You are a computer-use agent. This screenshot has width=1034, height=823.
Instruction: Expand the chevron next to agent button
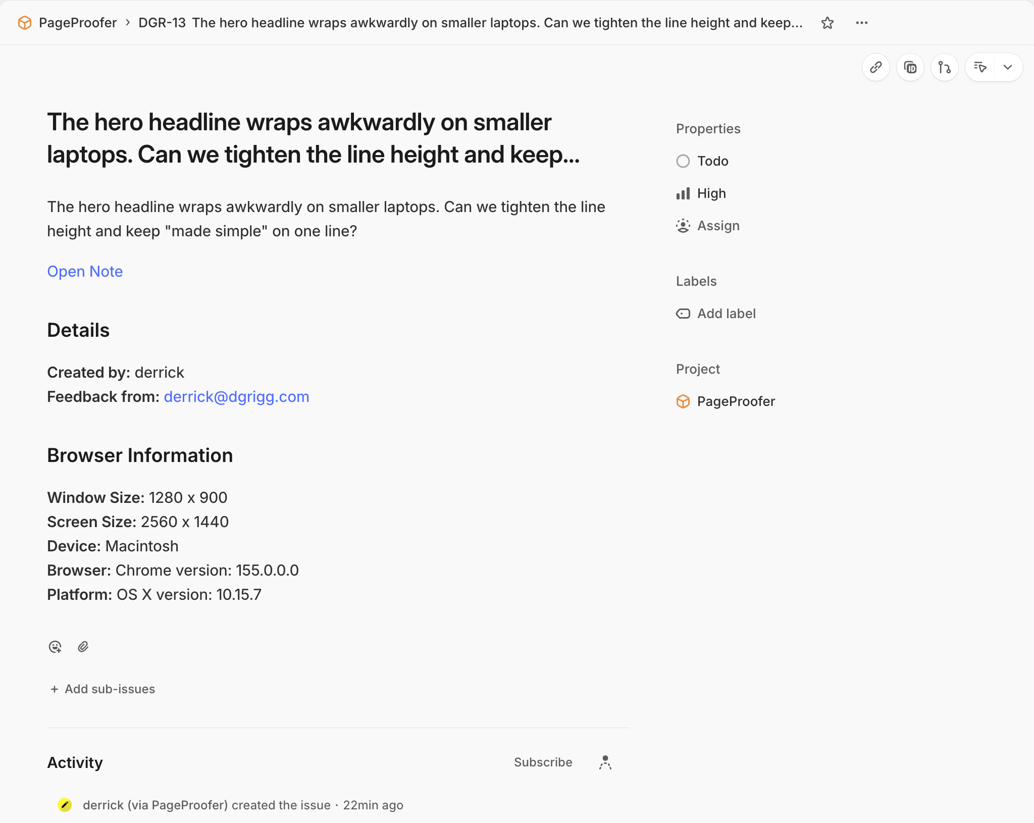tap(1008, 67)
